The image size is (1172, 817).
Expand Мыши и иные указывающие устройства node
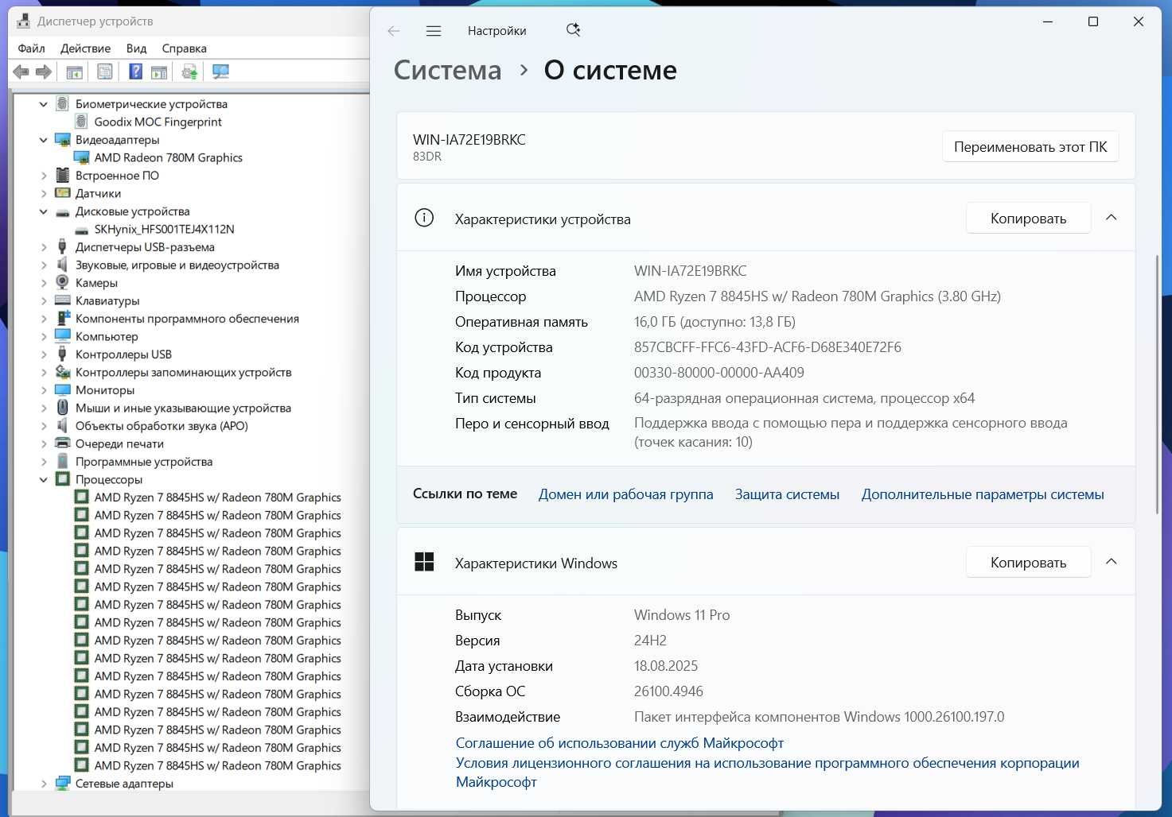44,408
